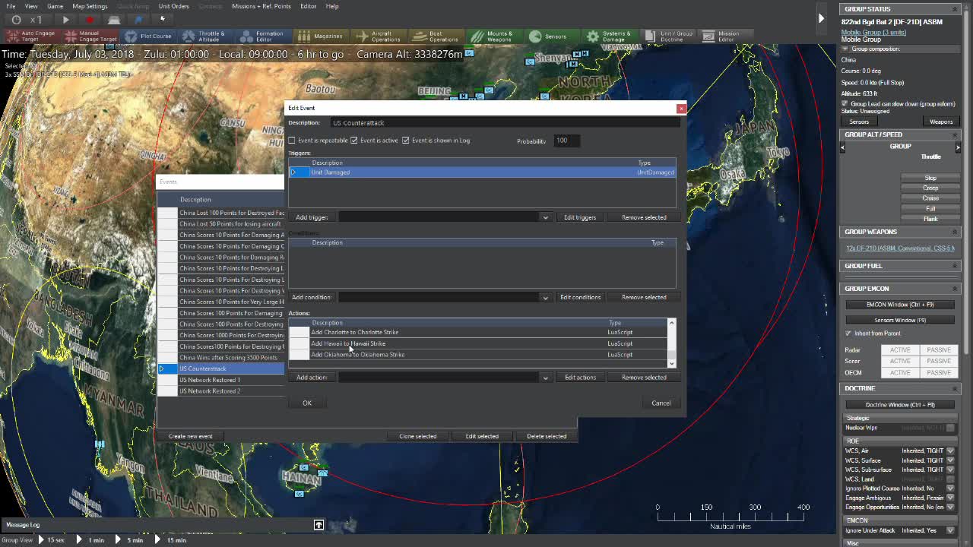Viewport: 973px width, 547px height.
Task: Open the Editor menu
Action: [x=308, y=6]
